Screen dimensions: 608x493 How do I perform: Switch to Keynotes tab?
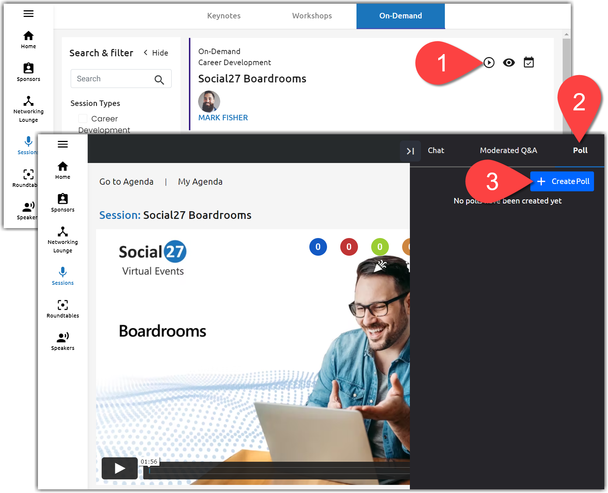click(224, 16)
